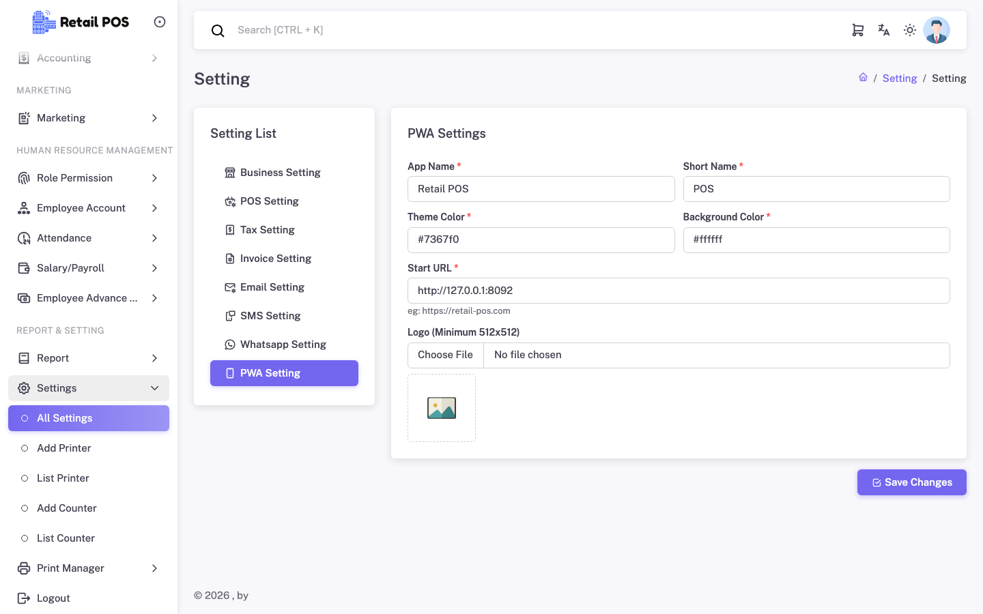Expand the Salary/Payroll chevron
Screen dimensions: 983x614
pyautogui.click(x=155, y=268)
